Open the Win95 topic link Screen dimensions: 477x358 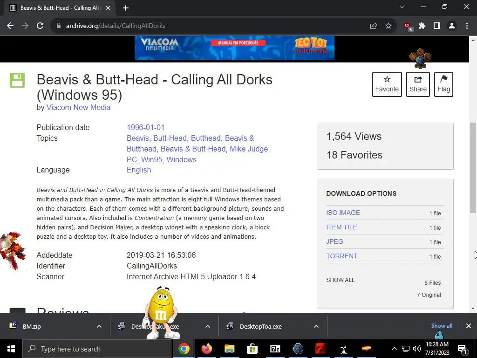[x=151, y=159]
